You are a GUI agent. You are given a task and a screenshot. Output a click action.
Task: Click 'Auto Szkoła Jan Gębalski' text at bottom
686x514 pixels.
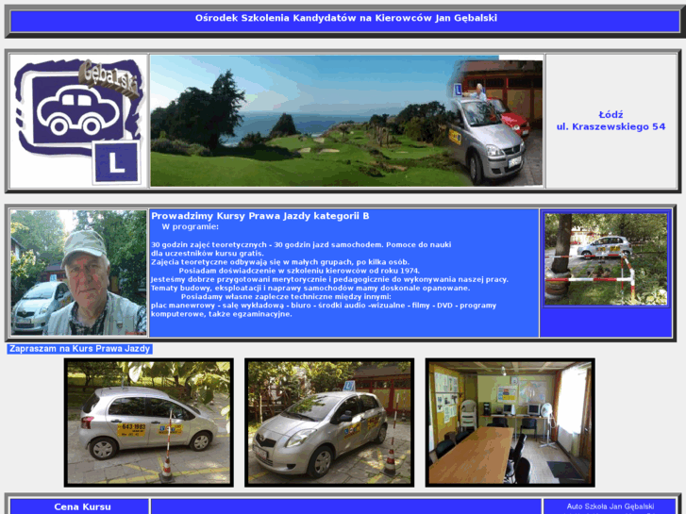611,506
